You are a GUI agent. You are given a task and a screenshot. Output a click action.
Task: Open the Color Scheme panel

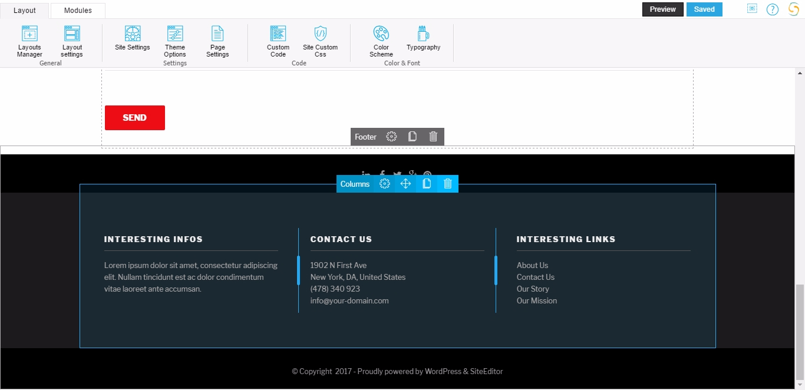(x=381, y=41)
